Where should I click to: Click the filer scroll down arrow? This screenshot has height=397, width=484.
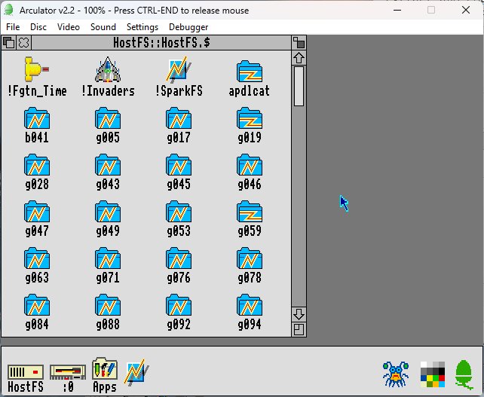tap(299, 314)
